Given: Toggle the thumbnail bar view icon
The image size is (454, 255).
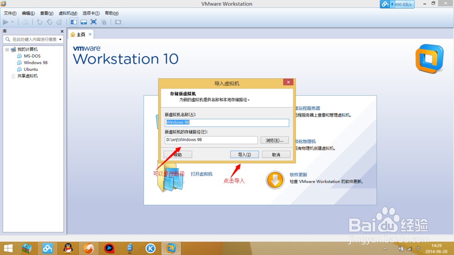Looking at the screenshot, I should pos(84,22).
